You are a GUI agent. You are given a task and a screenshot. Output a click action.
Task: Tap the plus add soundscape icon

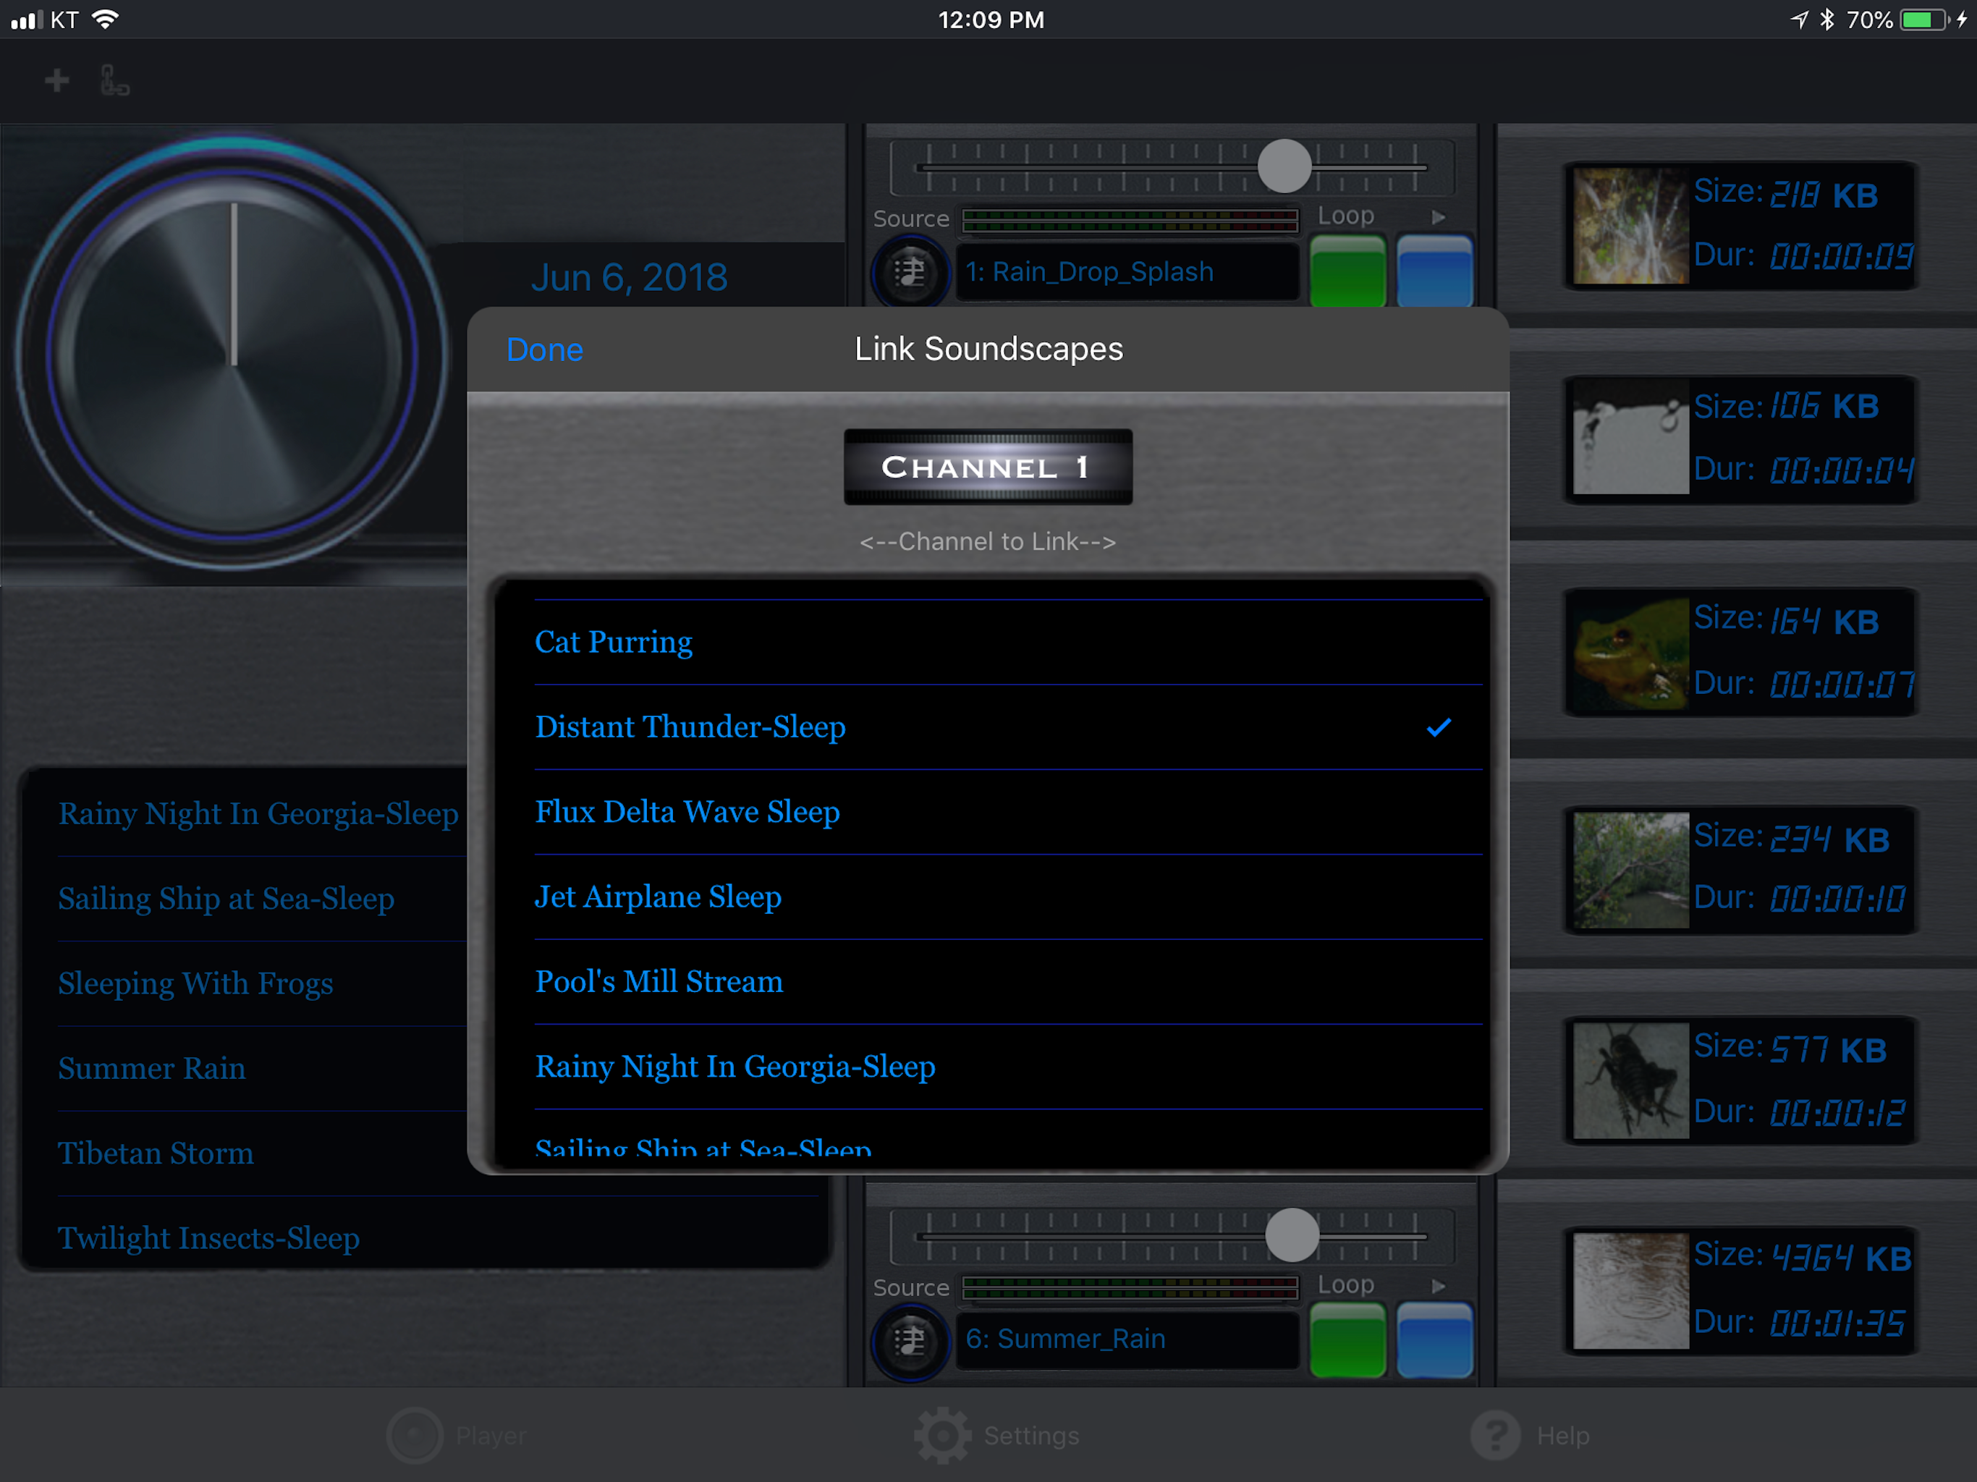[x=56, y=81]
